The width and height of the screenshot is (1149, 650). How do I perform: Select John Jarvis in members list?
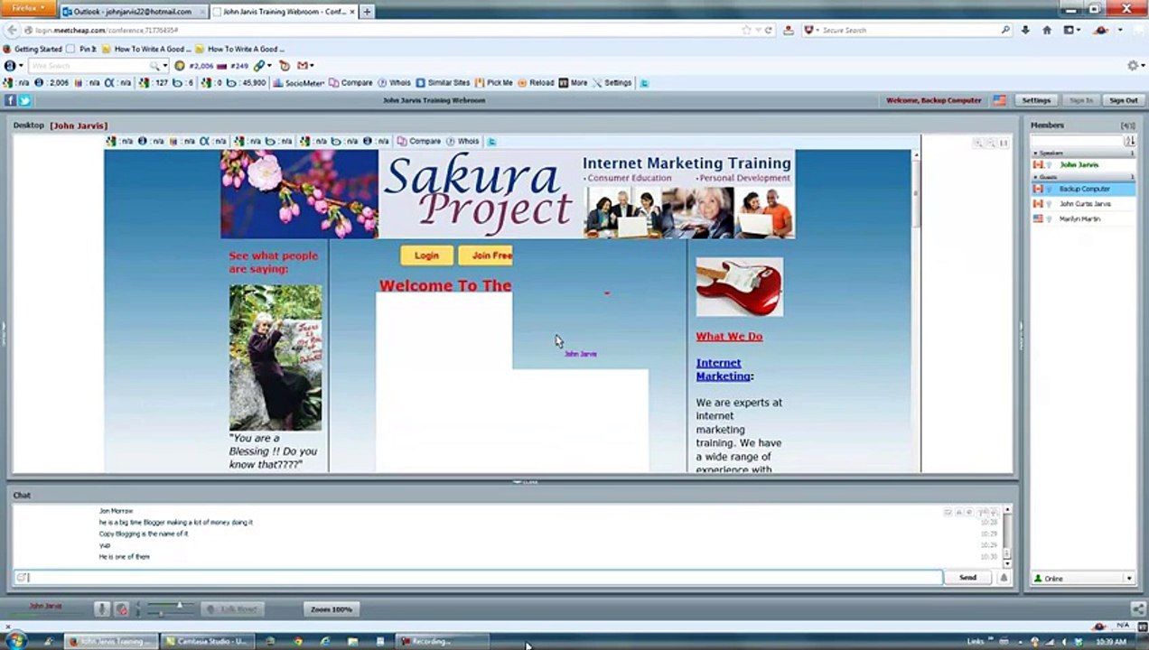1084,165
